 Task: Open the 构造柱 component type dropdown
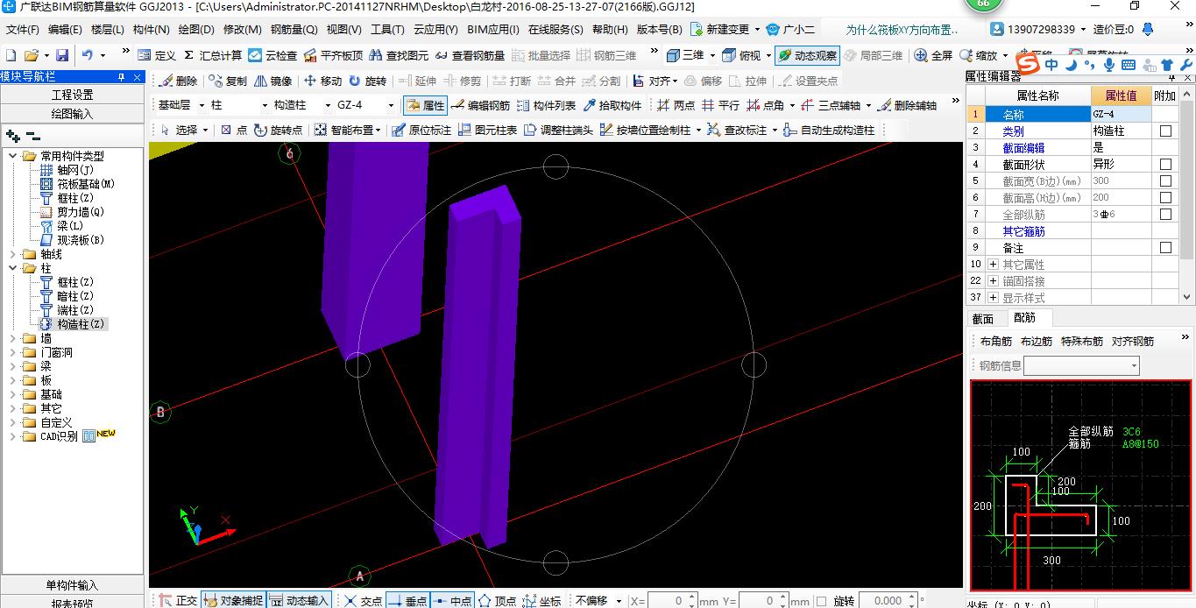(326, 105)
